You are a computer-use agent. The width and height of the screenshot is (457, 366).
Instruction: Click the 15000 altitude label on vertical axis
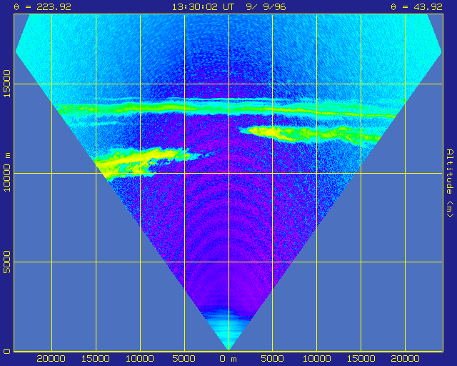[x=6, y=84]
